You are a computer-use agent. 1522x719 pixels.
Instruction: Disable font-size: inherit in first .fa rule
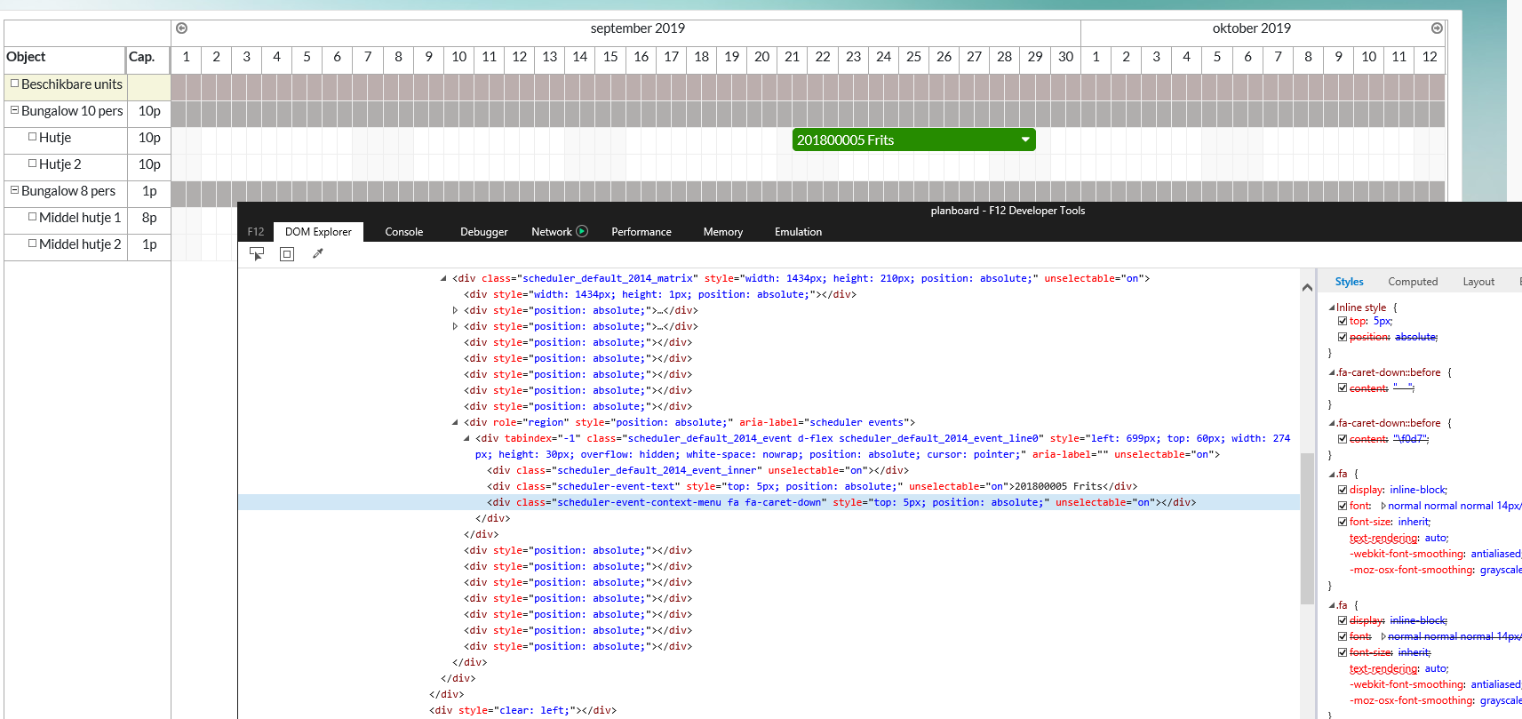click(x=1343, y=522)
